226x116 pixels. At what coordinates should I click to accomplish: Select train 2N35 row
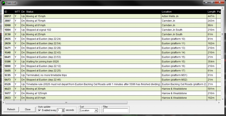coord(112,39)
